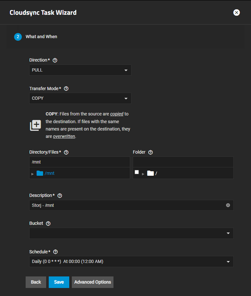Open the Bucket dropdown
251x296 pixels.
coord(131,233)
